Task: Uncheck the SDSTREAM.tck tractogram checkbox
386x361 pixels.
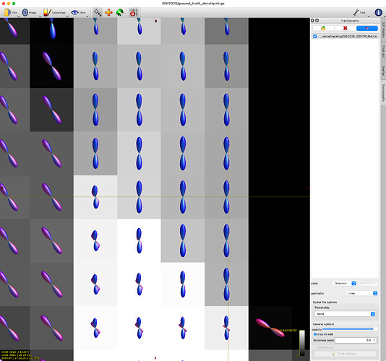Action: click(315, 36)
